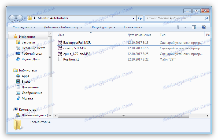Expand the address bar history dropdown arrow
This screenshot has height=140, width=218.
pos(134,18)
